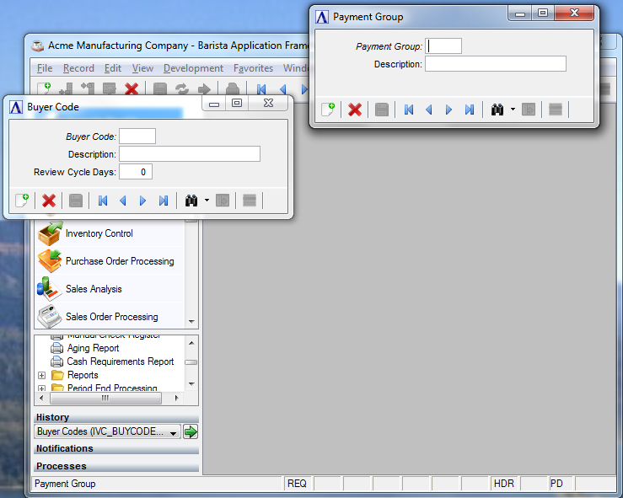
Task: Select Cash Requirements Report tree item
Action: click(x=121, y=361)
